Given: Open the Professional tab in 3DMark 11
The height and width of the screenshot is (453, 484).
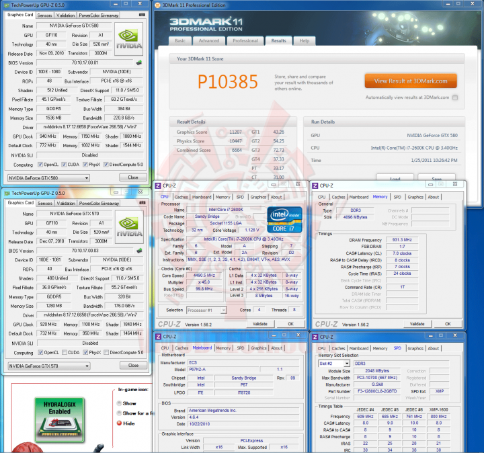Looking at the screenshot, I should pyautogui.click(x=245, y=41).
